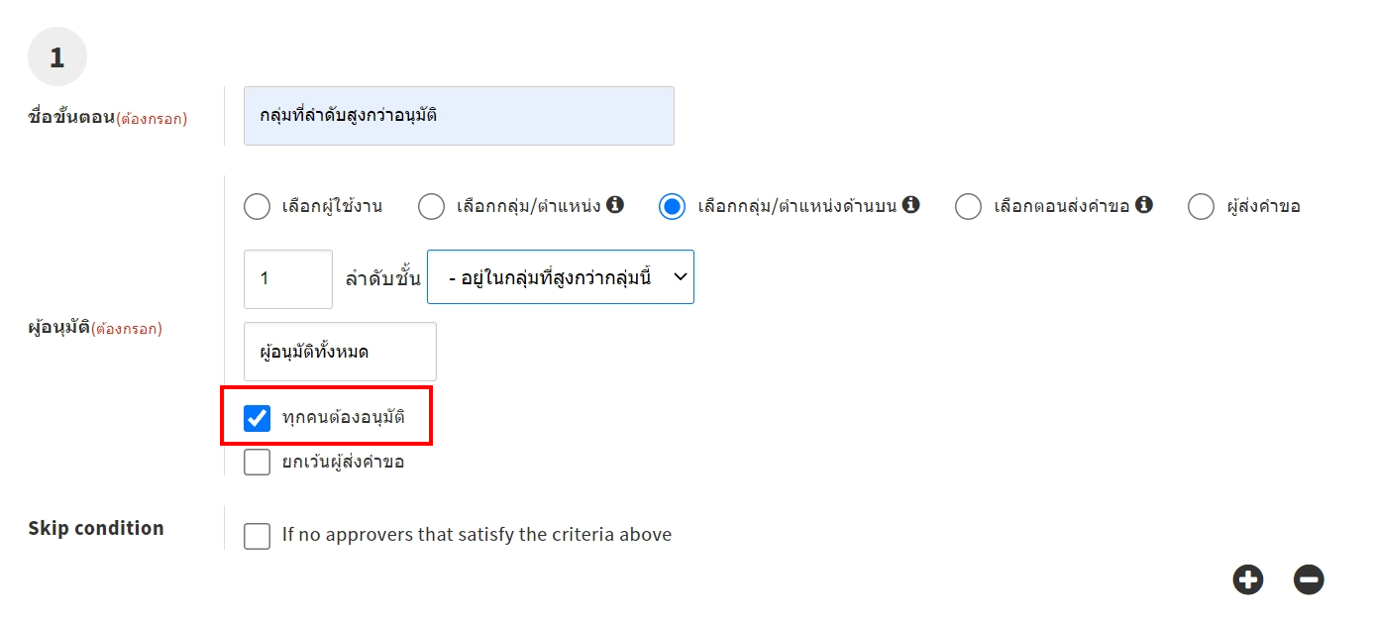Viewport: 1375px width, 626px height.
Task: Click the If no approvers label text
Action: pos(476,535)
